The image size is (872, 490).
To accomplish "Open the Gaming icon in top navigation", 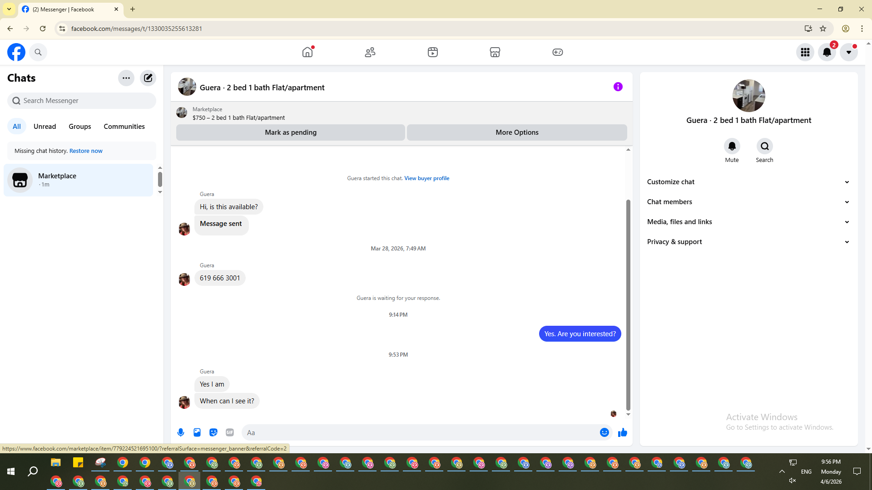I will (x=558, y=52).
